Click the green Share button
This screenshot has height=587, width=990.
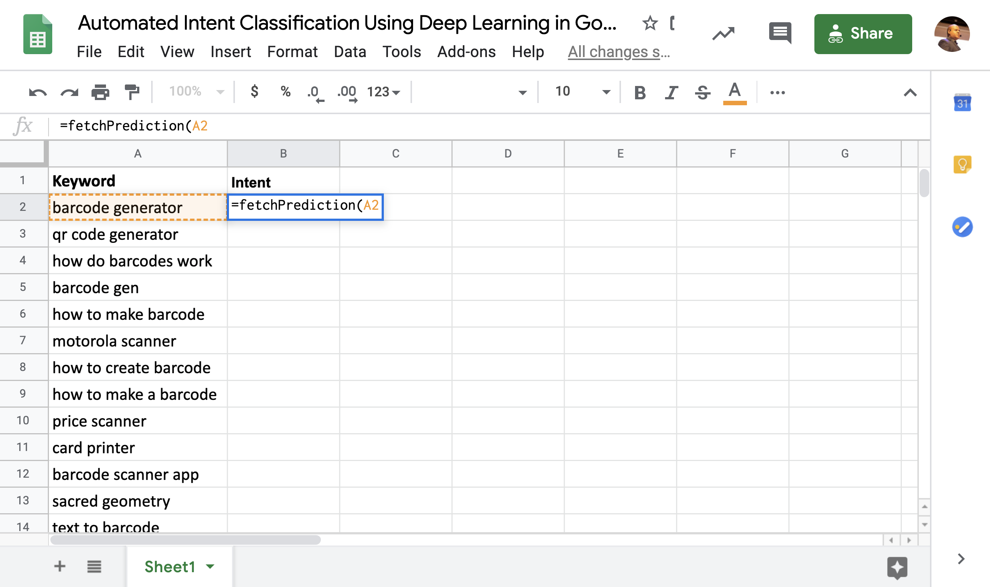[863, 34]
